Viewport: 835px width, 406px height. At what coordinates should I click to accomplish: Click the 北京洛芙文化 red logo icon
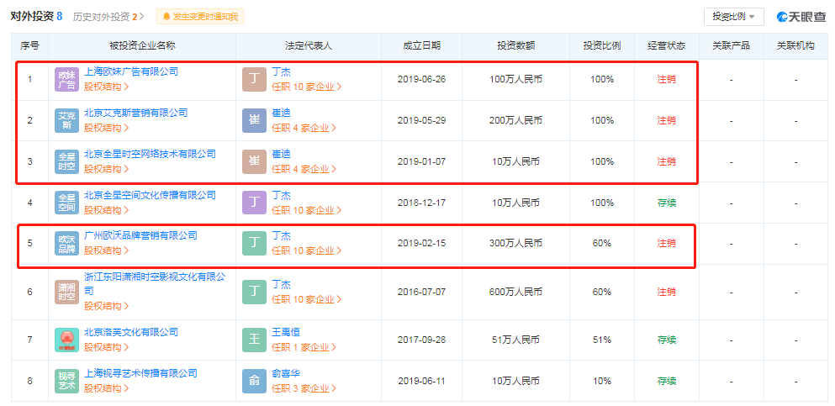(x=66, y=340)
